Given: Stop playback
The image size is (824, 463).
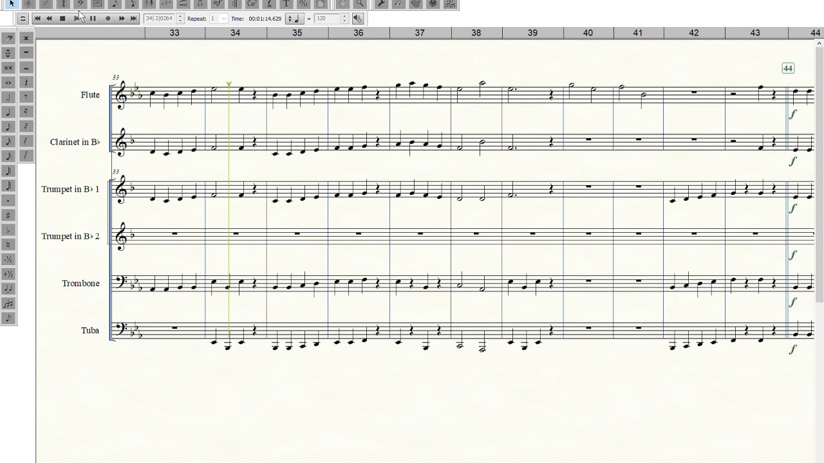Looking at the screenshot, I should click(x=62, y=19).
